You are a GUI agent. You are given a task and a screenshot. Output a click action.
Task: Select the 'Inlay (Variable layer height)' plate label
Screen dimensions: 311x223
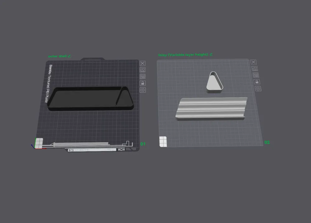[183, 55]
